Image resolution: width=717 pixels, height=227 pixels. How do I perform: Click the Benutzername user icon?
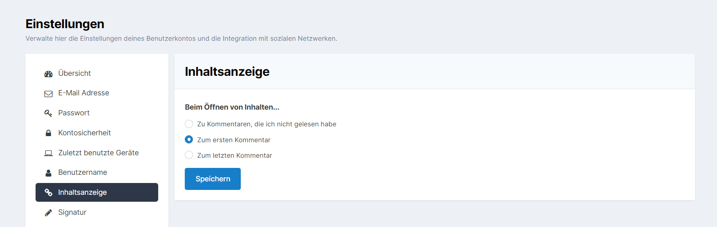48,173
